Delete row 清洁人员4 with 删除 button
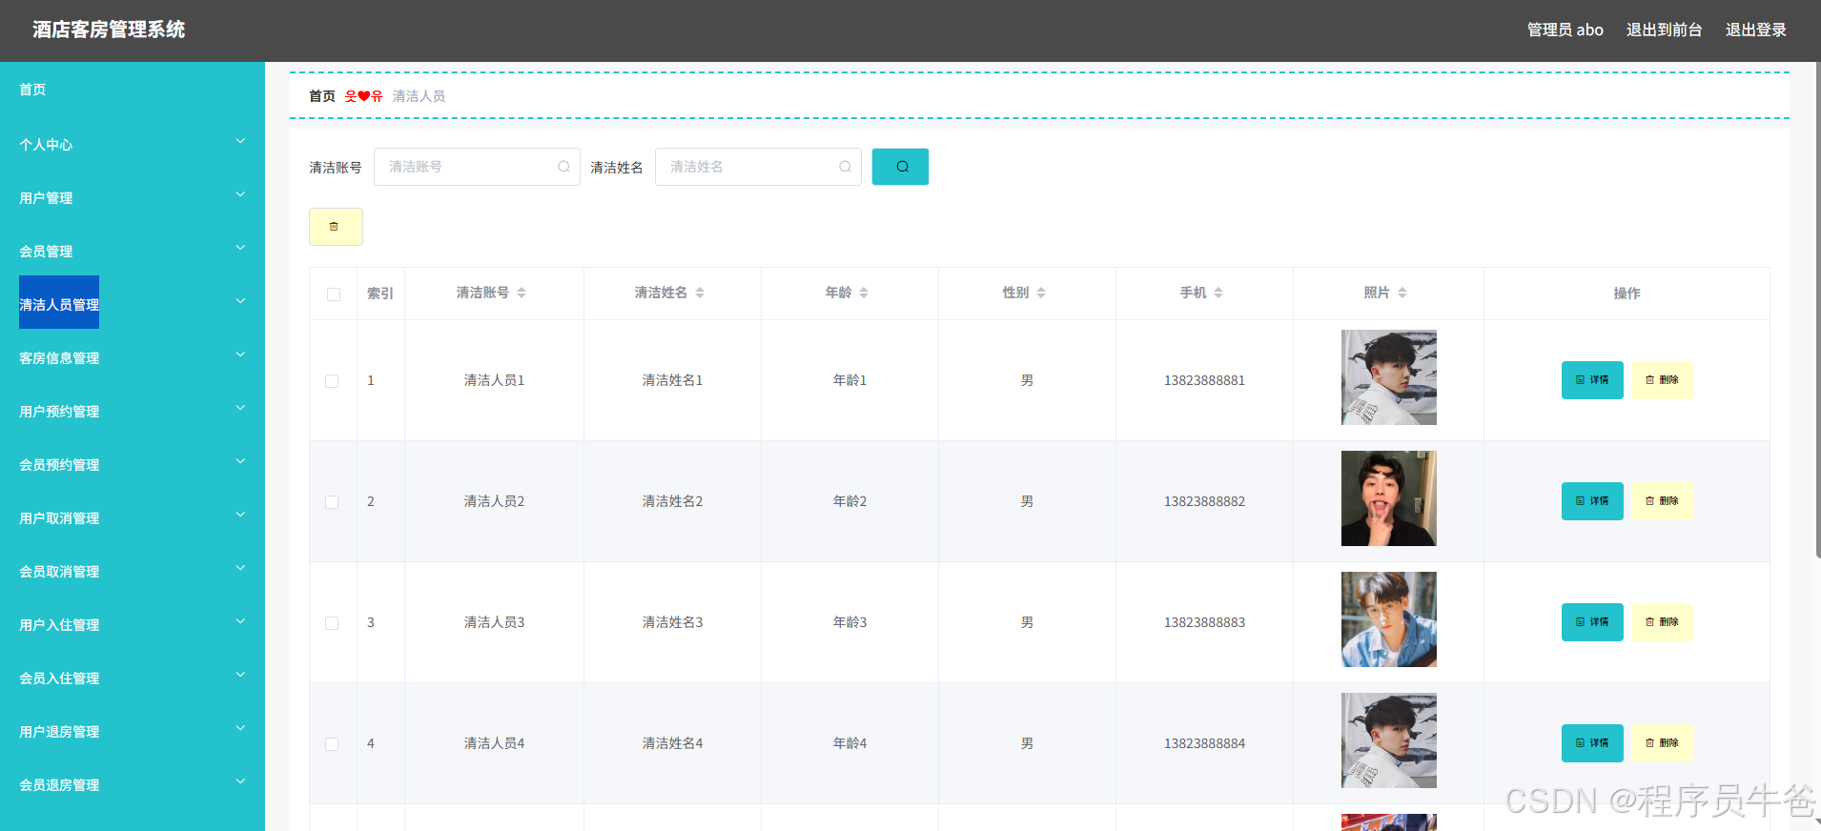The width and height of the screenshot is (1821, 831). (x=1662, y=743)
